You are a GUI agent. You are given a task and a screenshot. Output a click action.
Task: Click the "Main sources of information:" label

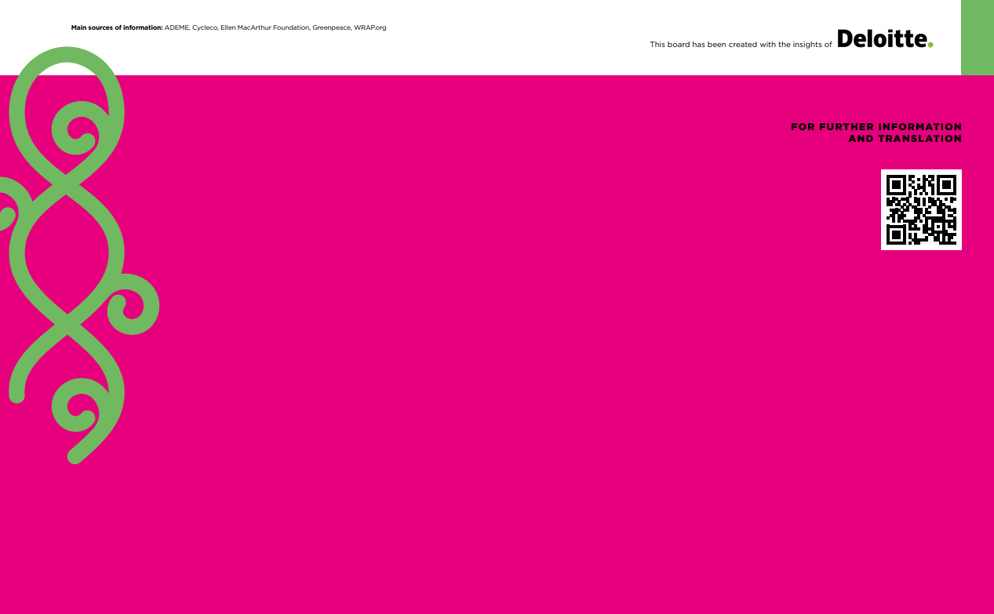click(x=116, y=27)
